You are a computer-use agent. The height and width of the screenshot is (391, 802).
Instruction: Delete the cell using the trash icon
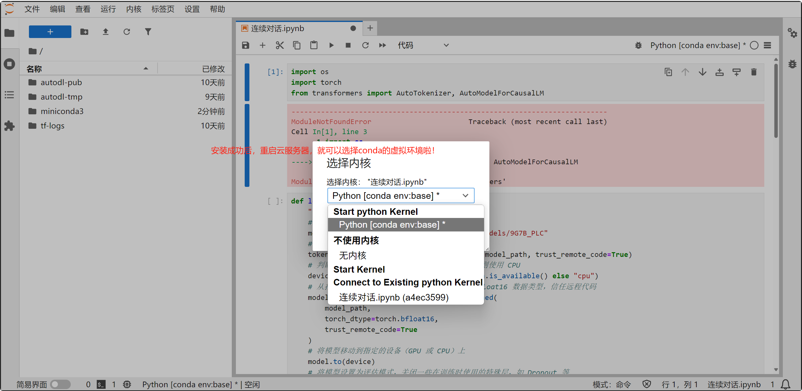click(x=754, y=72)
